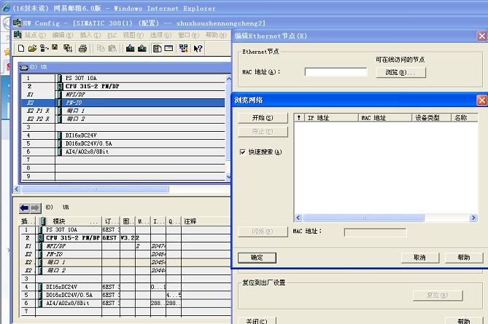Click the HW Config menu bar system icon
488x324 pixels.
click(x=18, y=34)
